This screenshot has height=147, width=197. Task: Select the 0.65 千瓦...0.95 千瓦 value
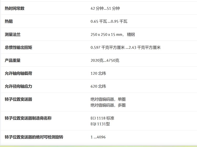[109, 22]
